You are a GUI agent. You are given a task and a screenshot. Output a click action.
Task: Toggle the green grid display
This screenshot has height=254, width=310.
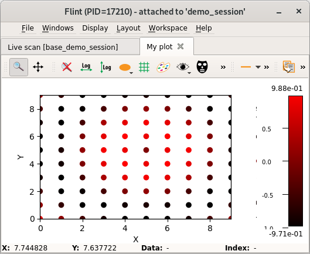[x=144, y=67]
